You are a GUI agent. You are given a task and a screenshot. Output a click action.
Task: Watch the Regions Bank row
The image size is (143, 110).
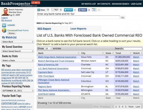(136, 86)
